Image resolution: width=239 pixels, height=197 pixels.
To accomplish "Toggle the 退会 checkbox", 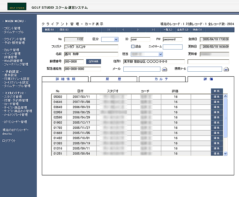I will click(x=133, y=47).
